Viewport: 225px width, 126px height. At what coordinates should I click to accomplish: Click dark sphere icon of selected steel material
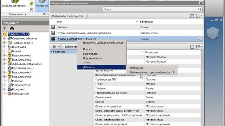click(x=53, y=39)
